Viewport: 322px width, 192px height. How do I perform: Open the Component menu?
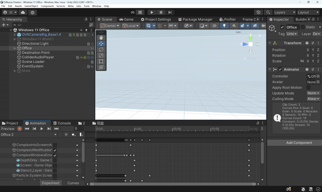pos(47,6)
